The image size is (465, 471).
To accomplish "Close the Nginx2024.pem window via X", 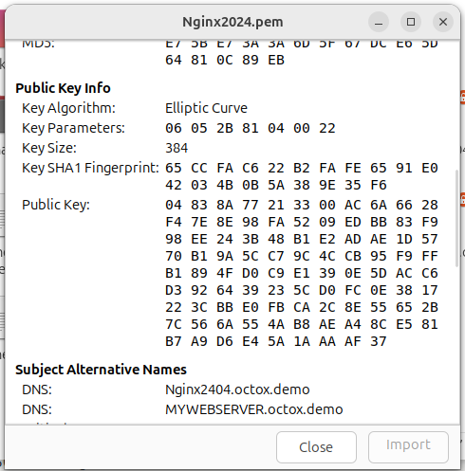I will (x=443, y=22).
